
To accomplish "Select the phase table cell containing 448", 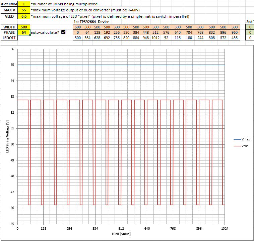I will 146,32.
